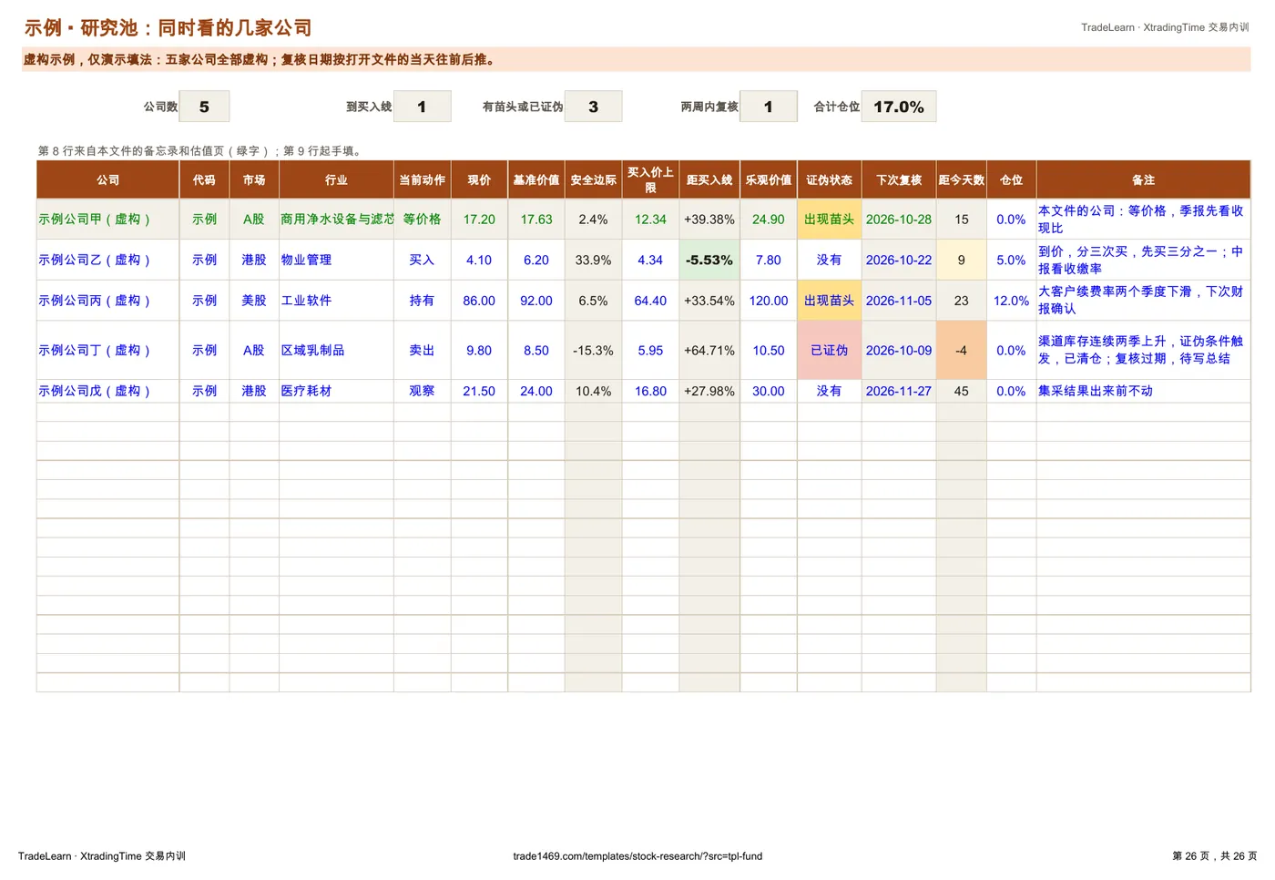Select 出现苗头 status in 示例公司丙 row
This screenshot has height=880, width=1275.
coord(829,301)
